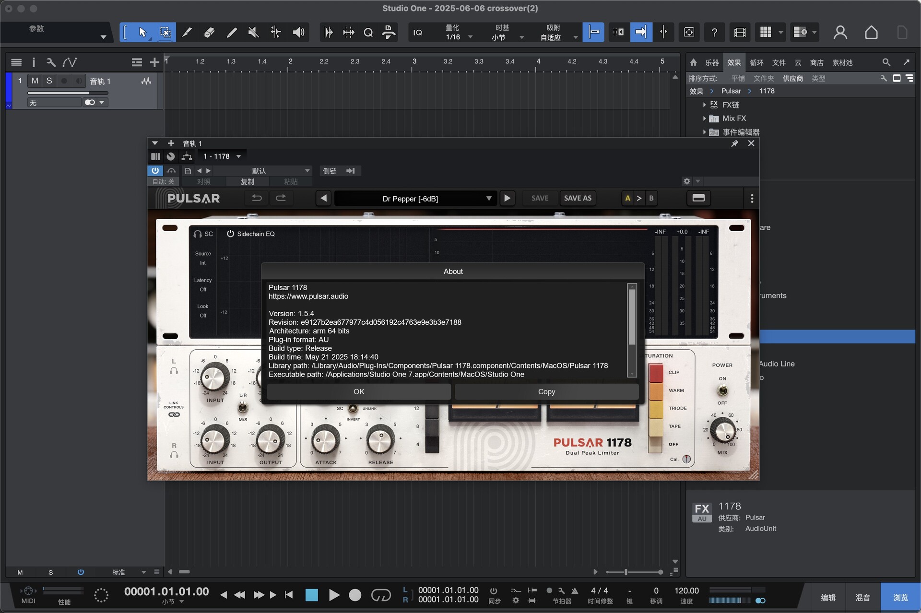The height and width of the screenshot is (613, 921).
Task: Open plugin window settings gear
Action: pyautogui.click(x=687, y=181)
